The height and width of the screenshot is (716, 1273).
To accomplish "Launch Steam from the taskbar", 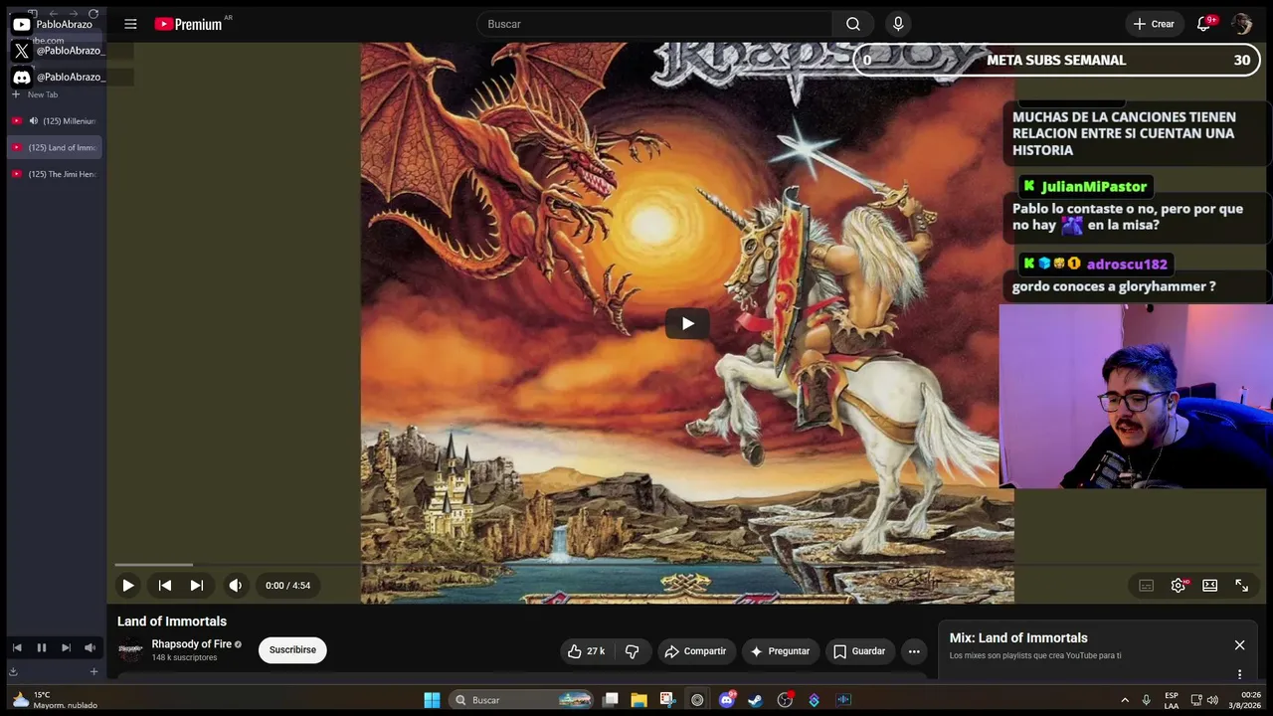I will pyautogui.click(x=756, y=700).
